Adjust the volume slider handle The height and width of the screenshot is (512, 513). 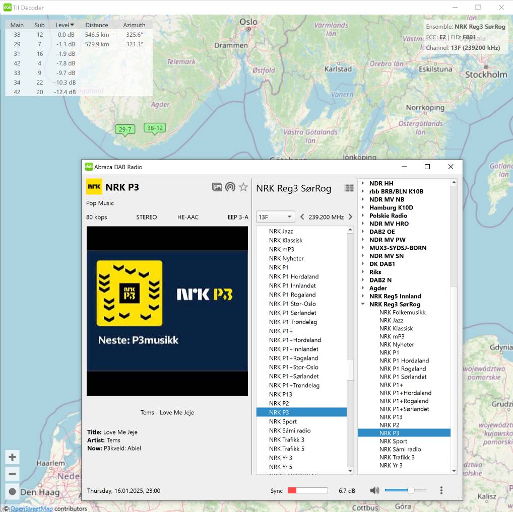[x=411, y=490]
